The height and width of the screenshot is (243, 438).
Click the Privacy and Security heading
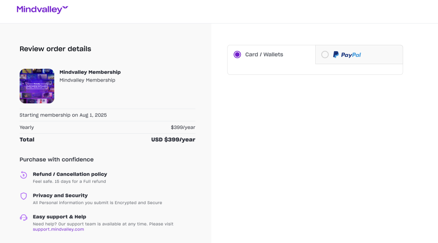point(60,196)
